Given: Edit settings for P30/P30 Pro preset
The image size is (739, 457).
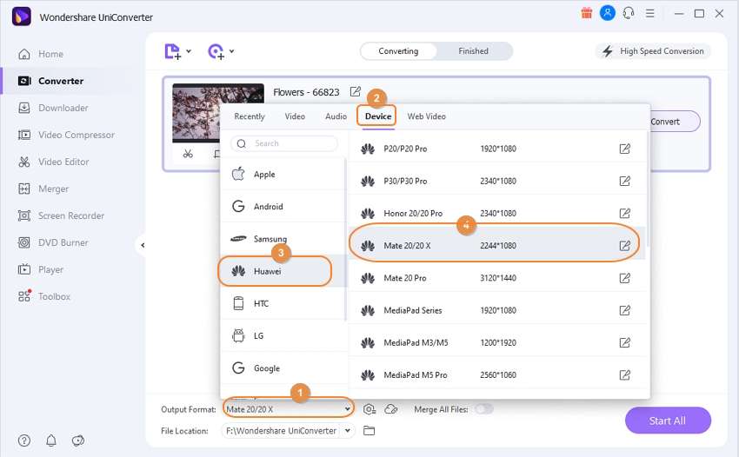Looking at the screenshot, I should tap(624, 181).
